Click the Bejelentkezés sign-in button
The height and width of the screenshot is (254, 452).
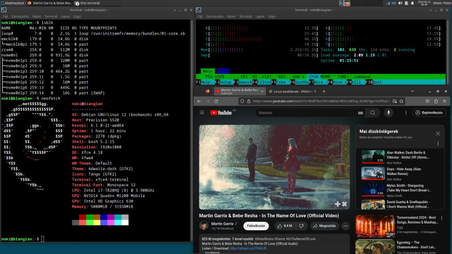[429, 113]
